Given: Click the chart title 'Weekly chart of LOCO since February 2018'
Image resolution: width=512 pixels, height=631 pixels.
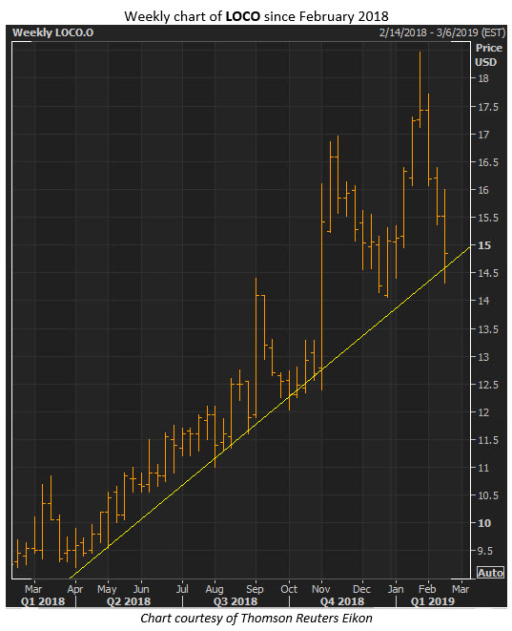Looking at the screenshot, I should [256, 16].
